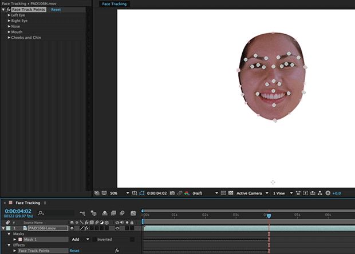Open the (Half) resolution dropdown
The image size is (355, 254).
205,193
